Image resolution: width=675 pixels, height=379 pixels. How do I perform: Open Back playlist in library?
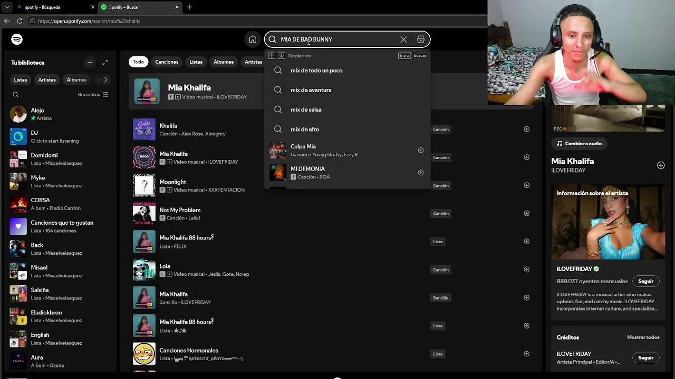[60, 249]
